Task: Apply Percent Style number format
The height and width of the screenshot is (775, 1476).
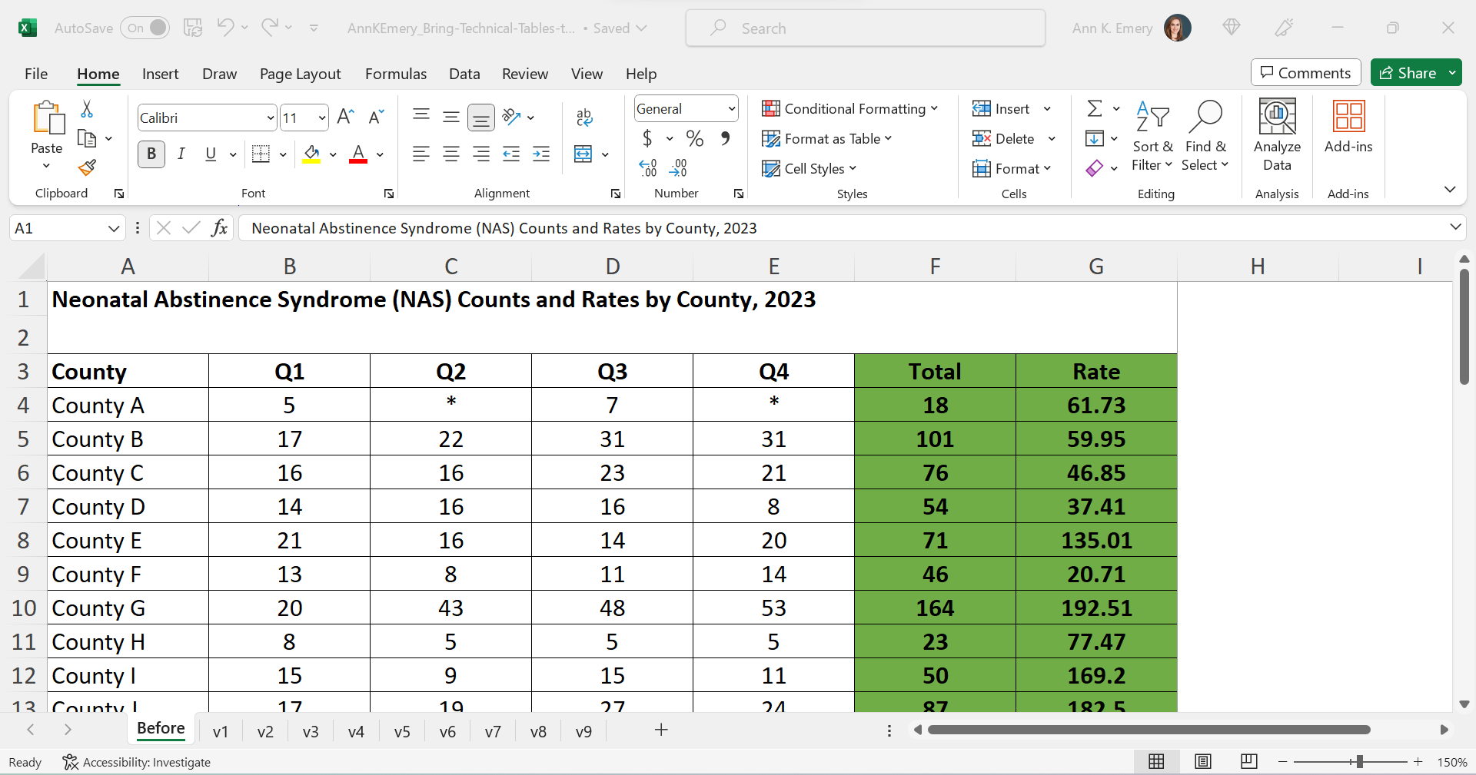Action: coord(695,138)
